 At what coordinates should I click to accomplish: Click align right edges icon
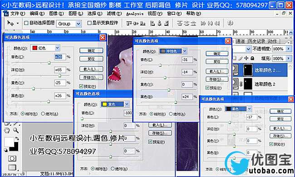coord(166,23)
